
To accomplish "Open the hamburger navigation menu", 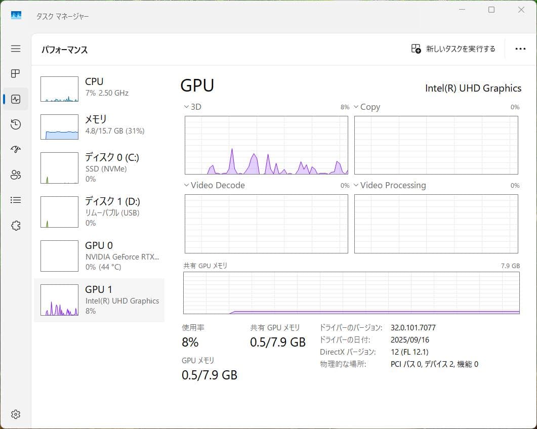I will pyautogui.click(x=16, y=49).
